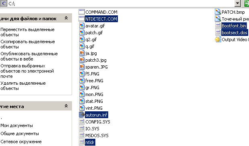The width and height of the screenshot is (249, 146).
Task: Open Мои документы link
Action: [x=16, y=125]
